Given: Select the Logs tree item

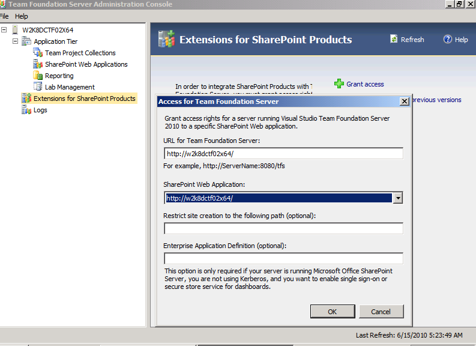Looking at the screenshot, I should pos(40,110).
